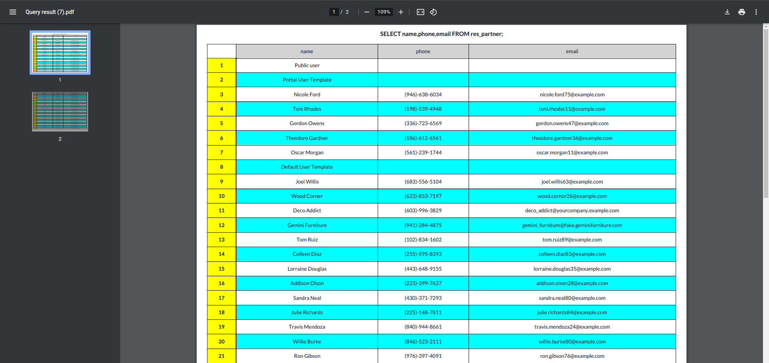Click the 'Addison Olson' name cell

click(x=307, y=283)
